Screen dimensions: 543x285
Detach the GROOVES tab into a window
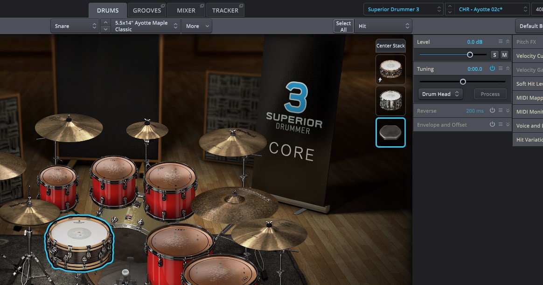pyautogui.click(x=163, y=6)
